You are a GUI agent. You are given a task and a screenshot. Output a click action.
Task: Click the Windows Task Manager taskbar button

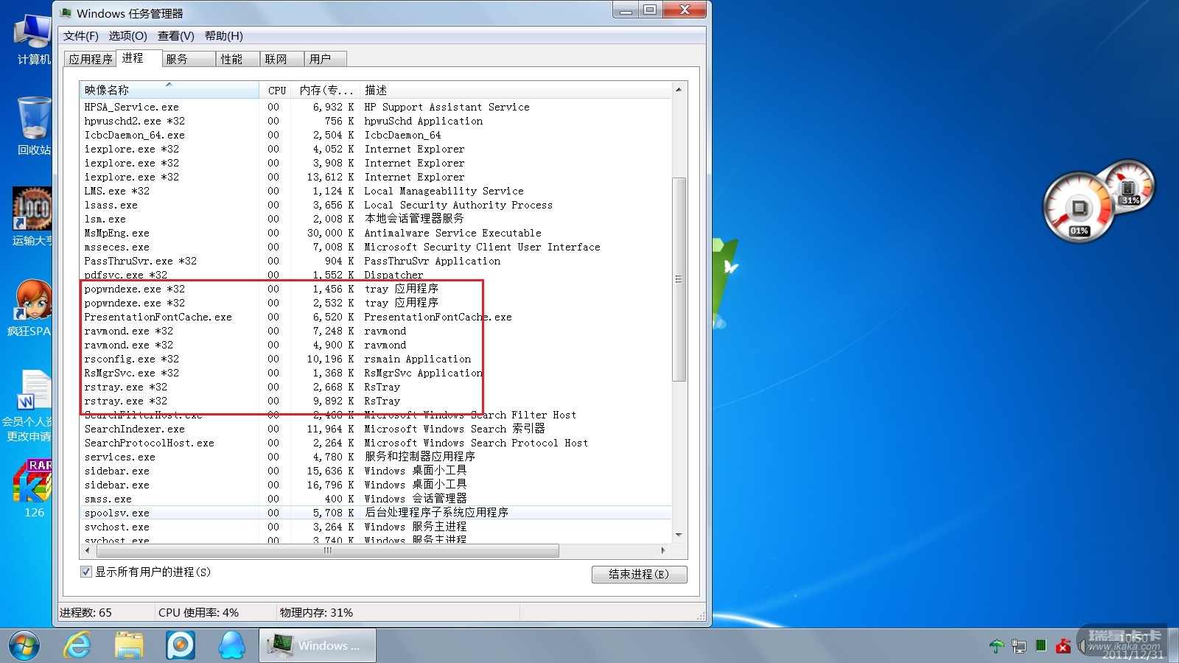(x=318, y=646)
